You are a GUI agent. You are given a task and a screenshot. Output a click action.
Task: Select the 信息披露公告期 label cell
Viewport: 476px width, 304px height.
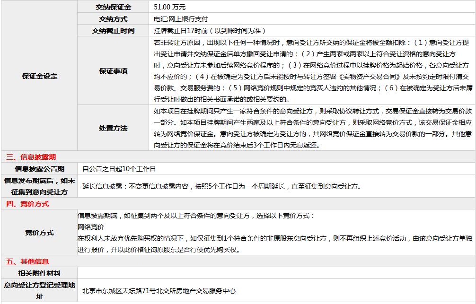point(39,169)
